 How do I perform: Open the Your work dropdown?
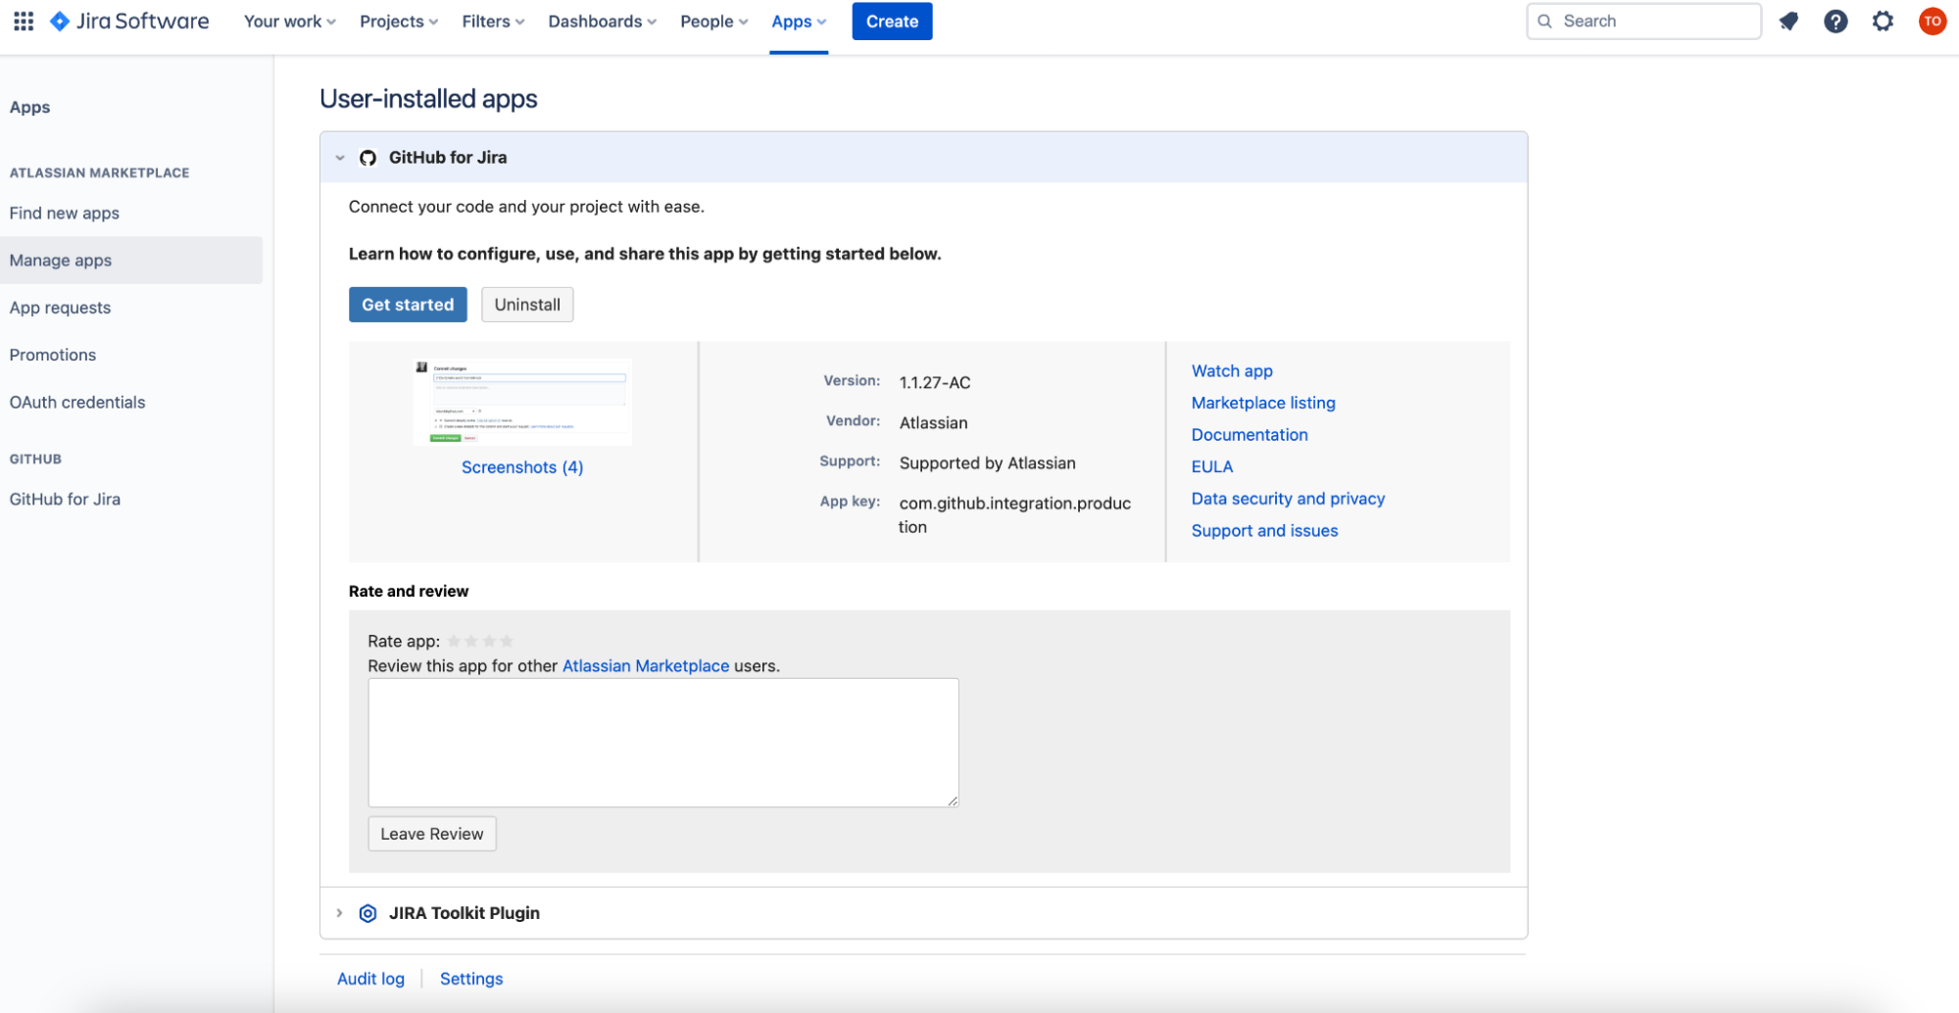click(290, 21)
